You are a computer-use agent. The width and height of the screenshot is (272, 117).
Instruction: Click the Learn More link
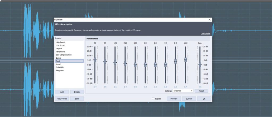[x=205, y=34]
